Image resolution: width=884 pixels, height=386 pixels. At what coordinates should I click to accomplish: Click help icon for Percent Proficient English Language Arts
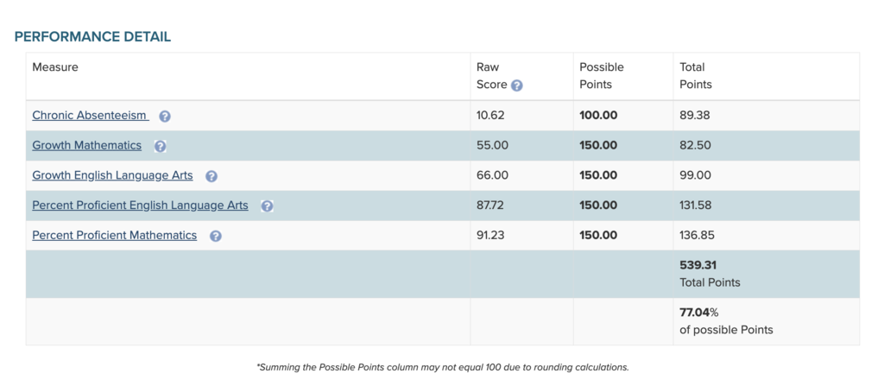click(267, 206)
